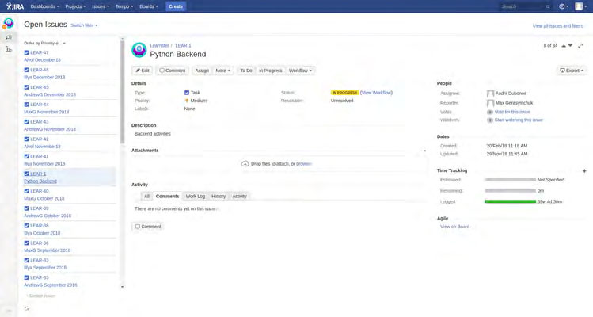This screenshot has width=593, height=317.
Task: Click the LEAR-36 task type checkbox icon
Action: (27, 243)
